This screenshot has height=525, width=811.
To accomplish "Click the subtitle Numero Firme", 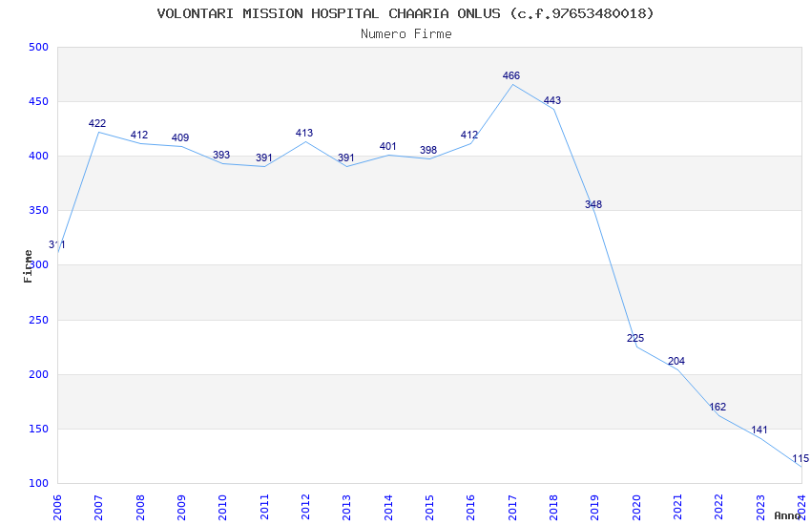I will [406, 34].
